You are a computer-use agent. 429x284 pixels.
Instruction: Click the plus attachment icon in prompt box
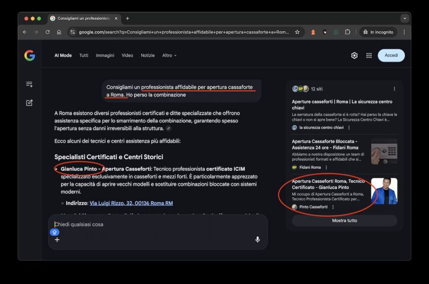click(57, 240)
